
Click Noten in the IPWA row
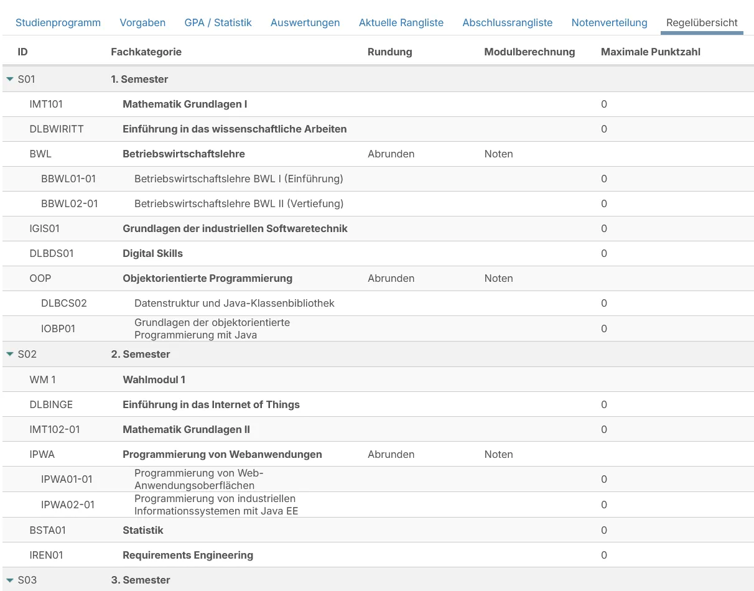tap(499, 454)
